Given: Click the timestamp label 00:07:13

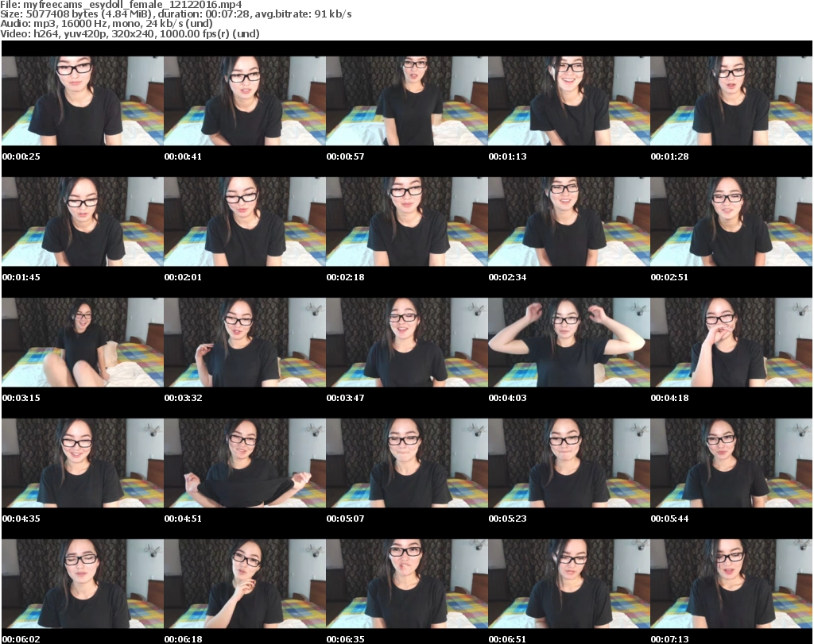Looking at the screenshot, I should [669, 639].
